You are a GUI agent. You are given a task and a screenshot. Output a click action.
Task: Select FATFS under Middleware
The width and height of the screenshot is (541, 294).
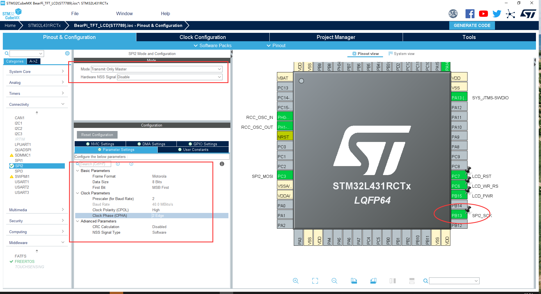click(x=20, y=256)
